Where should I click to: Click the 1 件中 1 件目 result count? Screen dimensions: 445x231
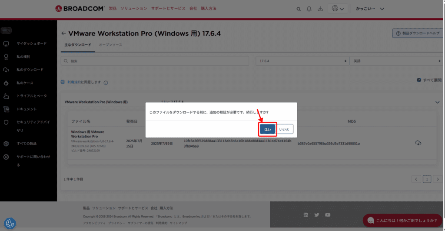[x=73, y=179]
